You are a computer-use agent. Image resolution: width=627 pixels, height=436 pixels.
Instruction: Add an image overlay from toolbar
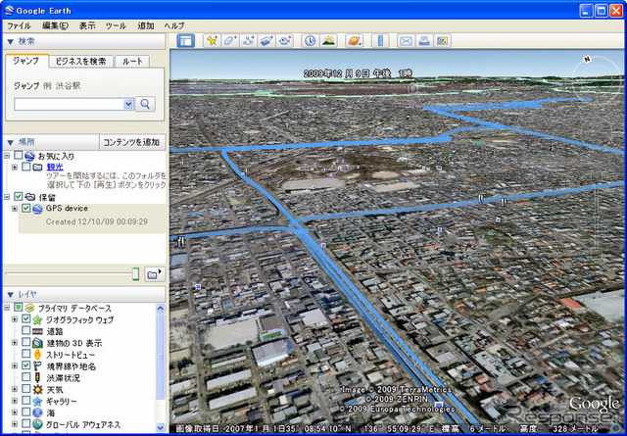[x=266, y=41]
